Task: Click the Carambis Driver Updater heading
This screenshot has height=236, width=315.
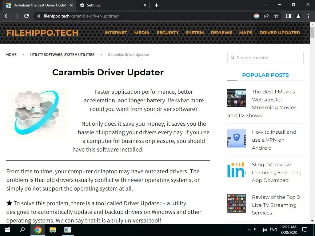Action: pyautogui.click(x=108, y=72)
